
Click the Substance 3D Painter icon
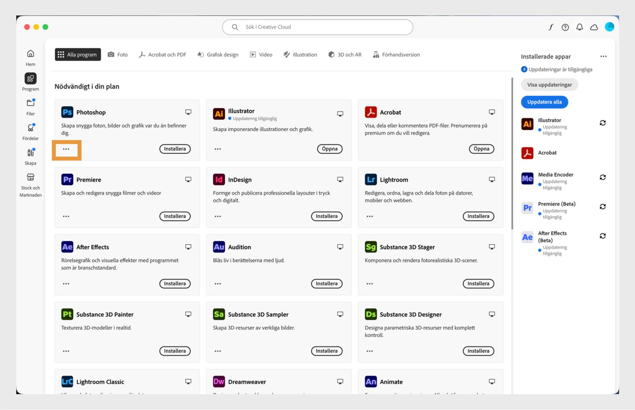pyautogui.click(x=67, y=314)
